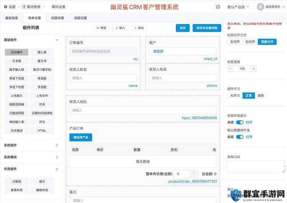
Task: Click the 收货人电话 input field
Action: pos(183,78)
